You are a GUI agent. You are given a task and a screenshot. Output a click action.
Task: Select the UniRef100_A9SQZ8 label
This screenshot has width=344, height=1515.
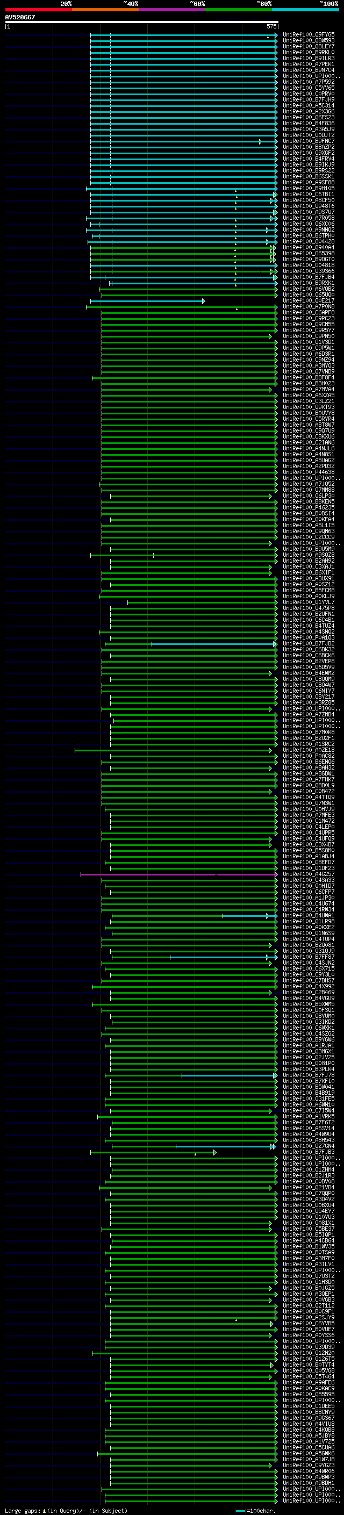coord(309,555)
